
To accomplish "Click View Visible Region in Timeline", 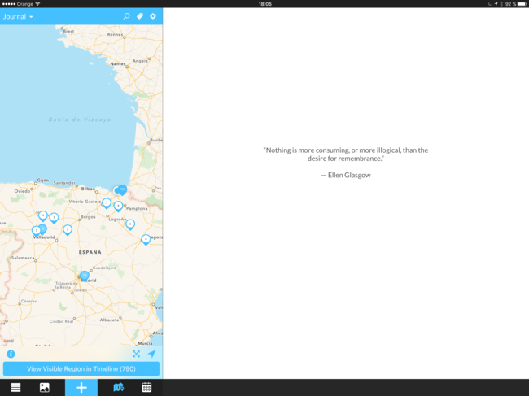I will pyautogui.click(x=81, y=368).
